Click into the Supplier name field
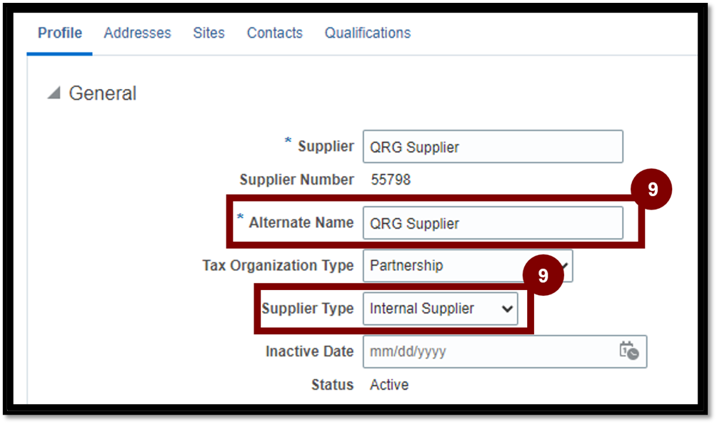The height and width of the screenshot is (424, 717). 493,147
